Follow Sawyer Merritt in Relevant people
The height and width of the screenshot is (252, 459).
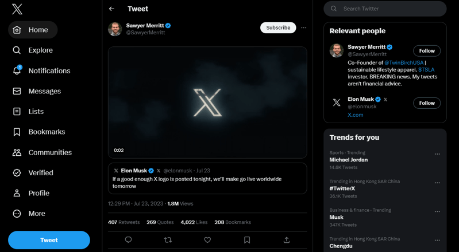coord(427,51)
